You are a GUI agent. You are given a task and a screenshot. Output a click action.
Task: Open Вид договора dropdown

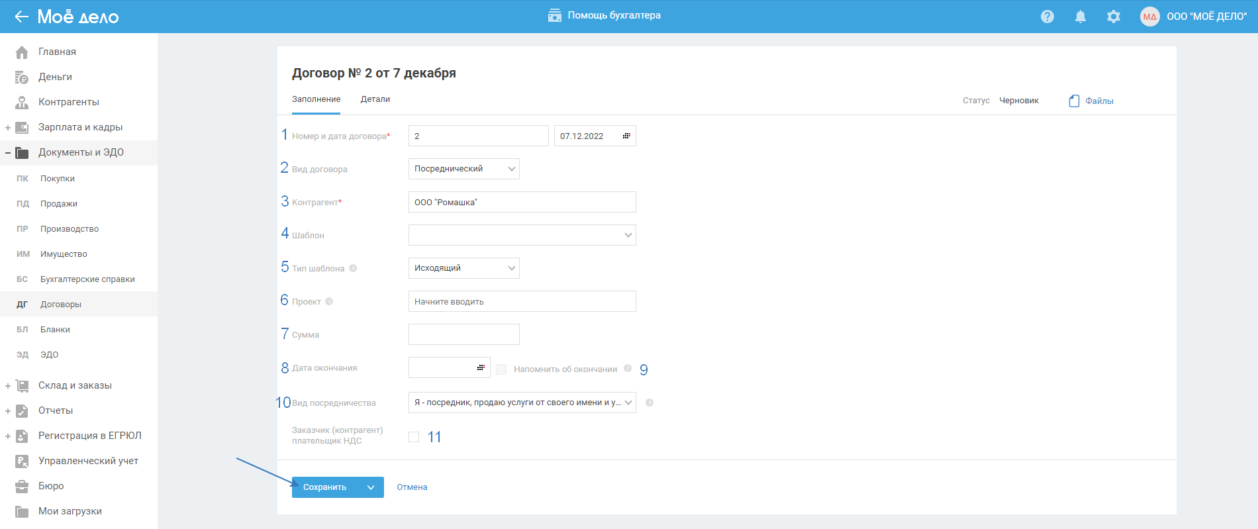click(x=463, y=169)
